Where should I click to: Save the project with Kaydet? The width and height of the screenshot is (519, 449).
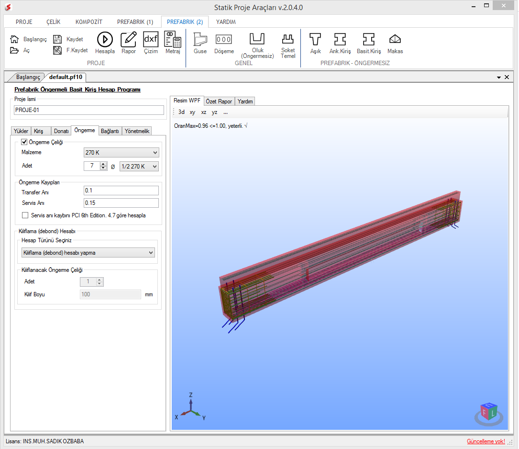[57, 39]
